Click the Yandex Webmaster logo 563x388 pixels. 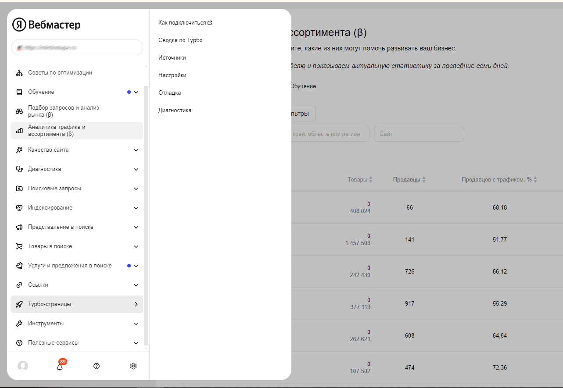coord(47,25)
